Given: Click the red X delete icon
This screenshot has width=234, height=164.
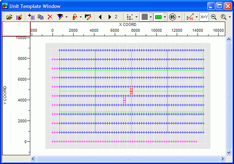Looking at the screenshot, I should 50,17.
